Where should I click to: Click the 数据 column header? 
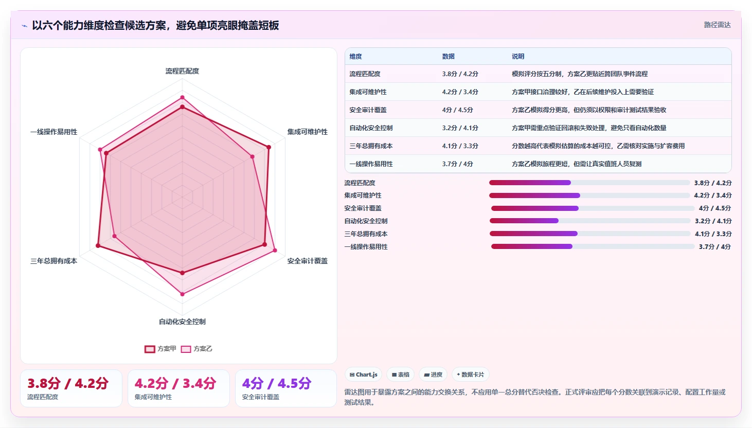click(449, 57)
